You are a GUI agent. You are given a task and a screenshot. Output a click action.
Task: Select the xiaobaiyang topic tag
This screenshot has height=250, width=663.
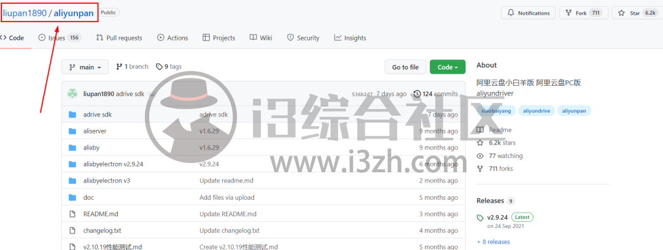click(496, 111)
